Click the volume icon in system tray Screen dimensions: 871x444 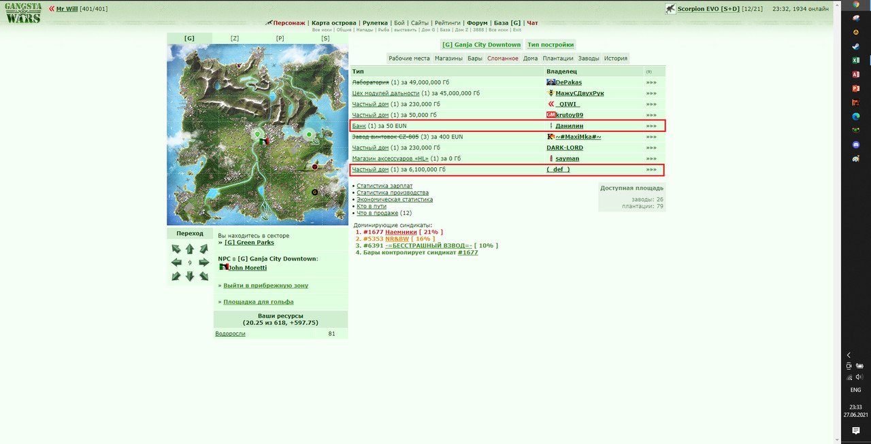[x=859, y=377]
